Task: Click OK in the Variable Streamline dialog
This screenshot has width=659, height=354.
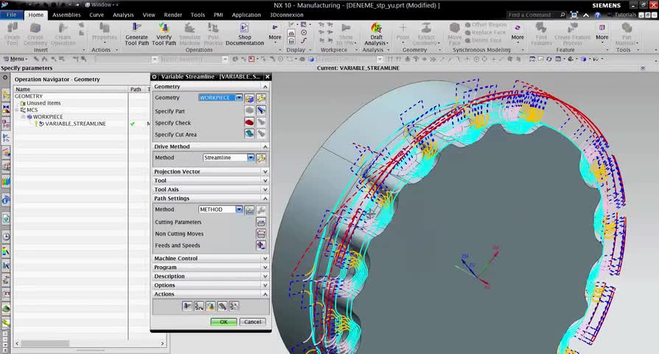Action: click(223, 322)
